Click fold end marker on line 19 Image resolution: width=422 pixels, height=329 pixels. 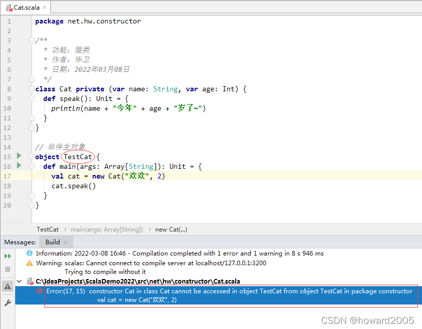pyautogui.click(x=32, y=196)
